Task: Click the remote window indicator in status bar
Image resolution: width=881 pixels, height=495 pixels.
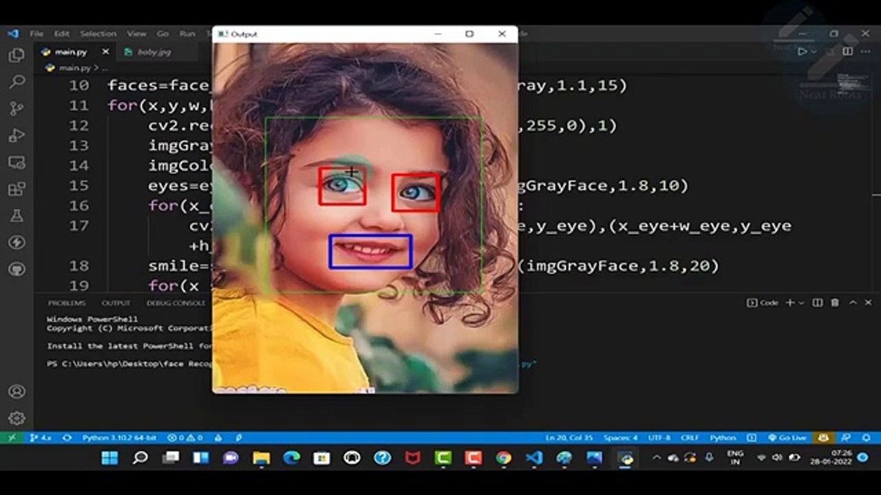Action: pos(12,437)
